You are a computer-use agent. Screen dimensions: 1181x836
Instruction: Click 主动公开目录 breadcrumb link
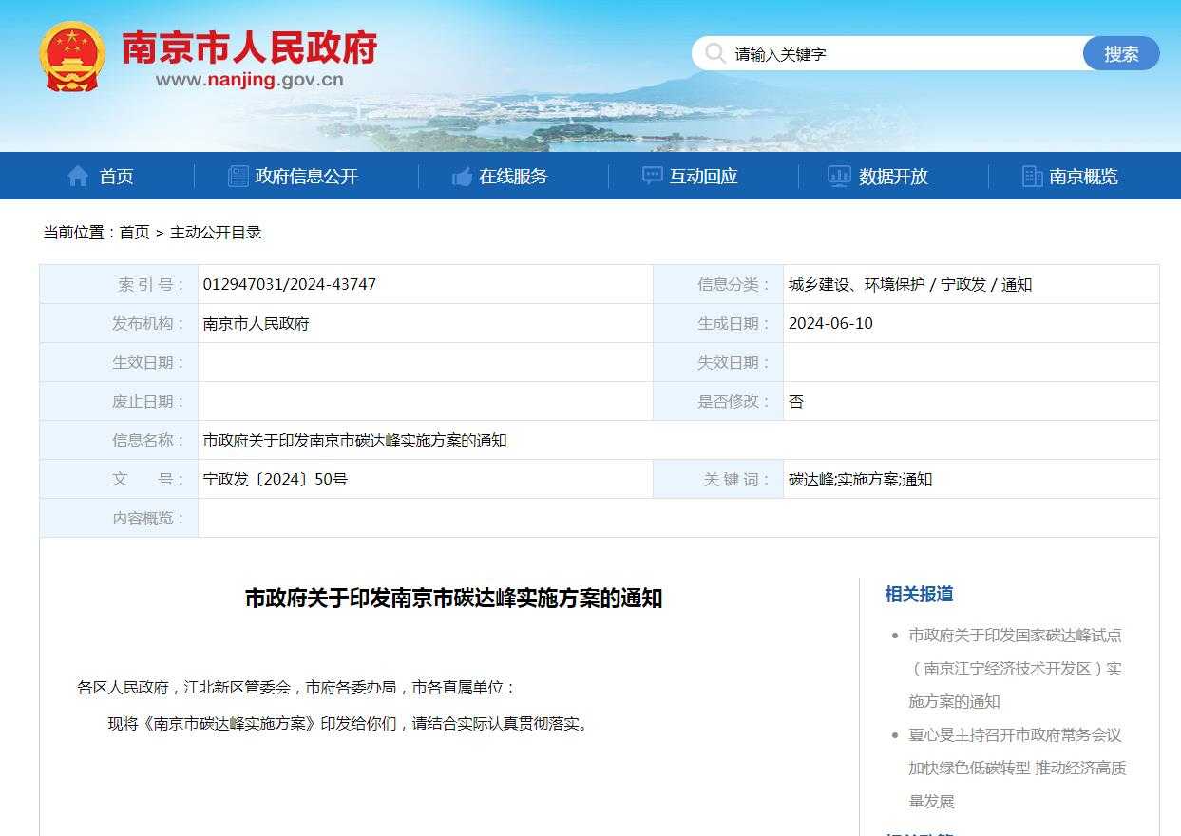click(216, 232)
